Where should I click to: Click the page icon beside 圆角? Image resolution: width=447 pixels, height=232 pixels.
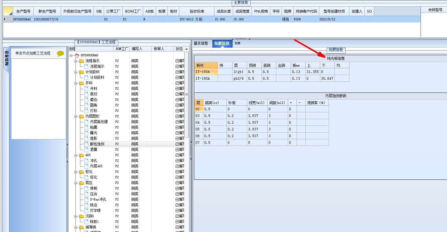tap(86, 105)
